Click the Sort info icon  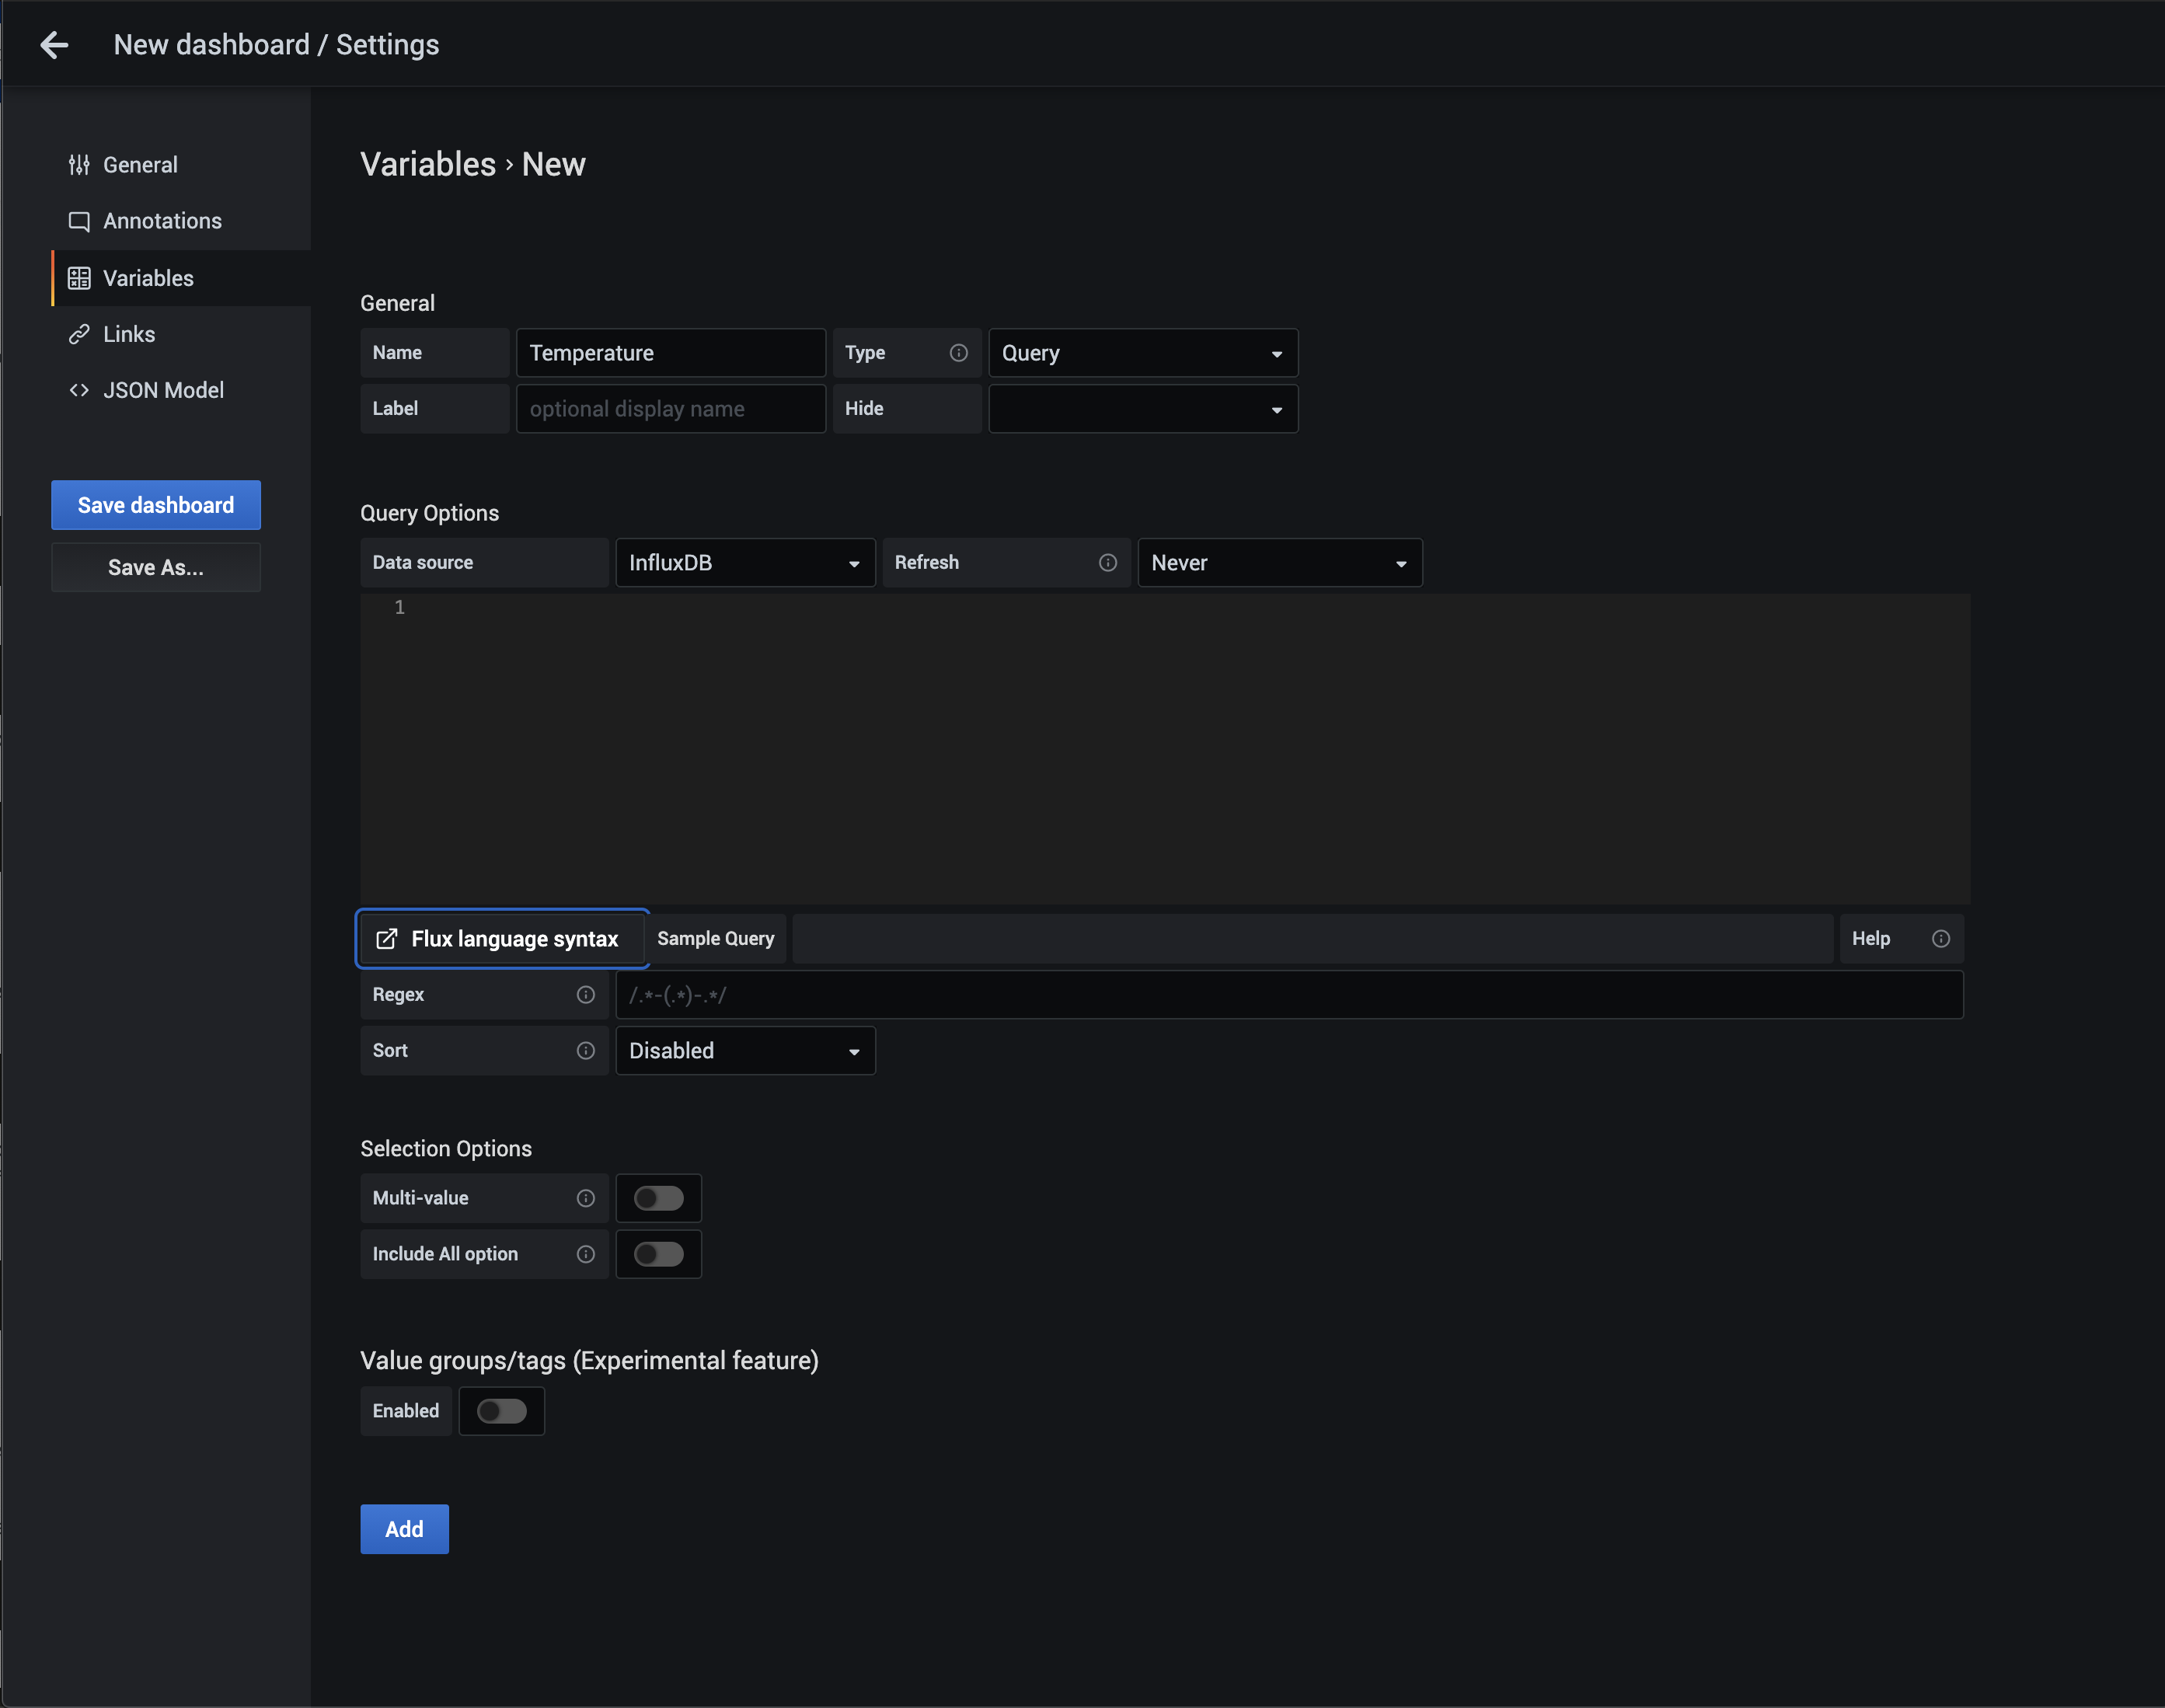(586, 1051)
